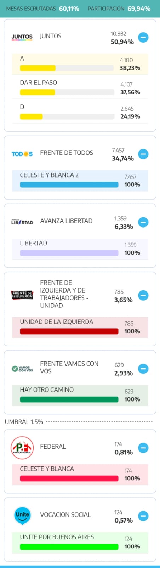Collapse the FEDERAL party section
Screen dimensions: 160x568
coord(143,448)
